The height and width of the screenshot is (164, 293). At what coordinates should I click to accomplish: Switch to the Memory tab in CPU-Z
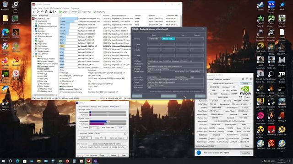pyautogui.click(x=93, y=107)
